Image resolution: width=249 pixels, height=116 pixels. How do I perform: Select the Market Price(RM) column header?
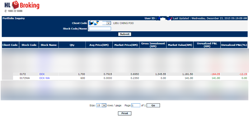[126, 45]
